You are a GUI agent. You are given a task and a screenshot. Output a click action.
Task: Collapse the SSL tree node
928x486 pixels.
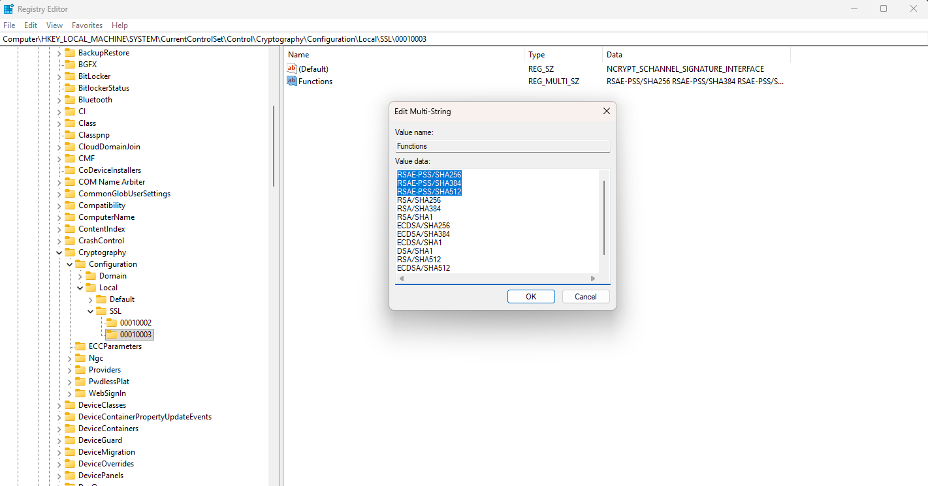(90, 311)
